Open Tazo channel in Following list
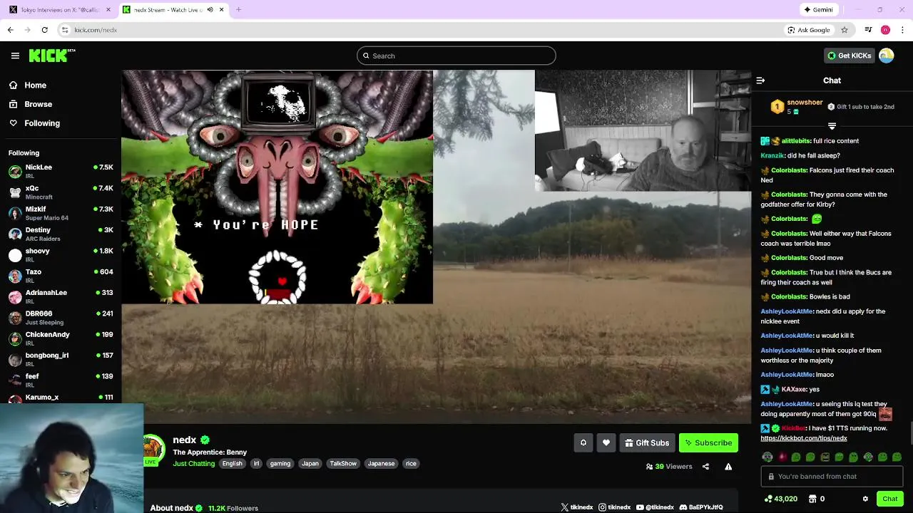 pyautogui.click(x=61, y=276)
